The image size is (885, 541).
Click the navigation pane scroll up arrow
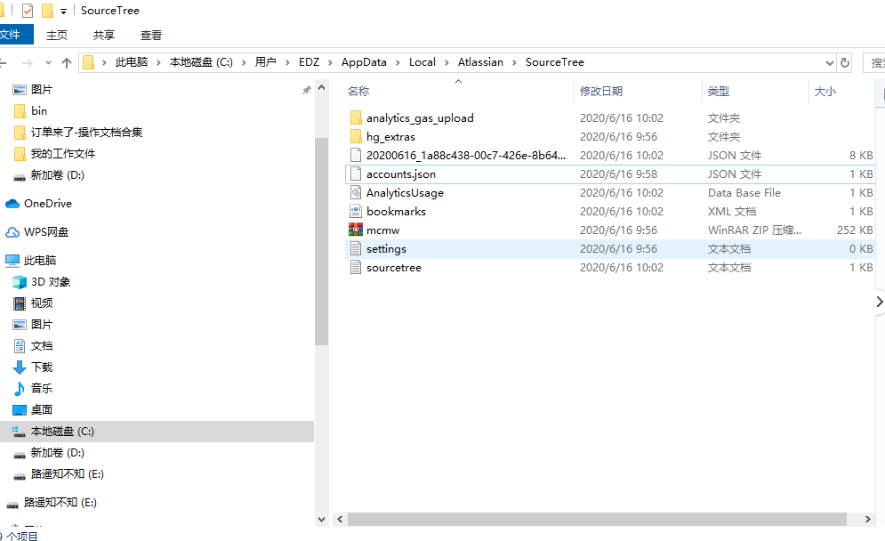click(x=321, y=87)
